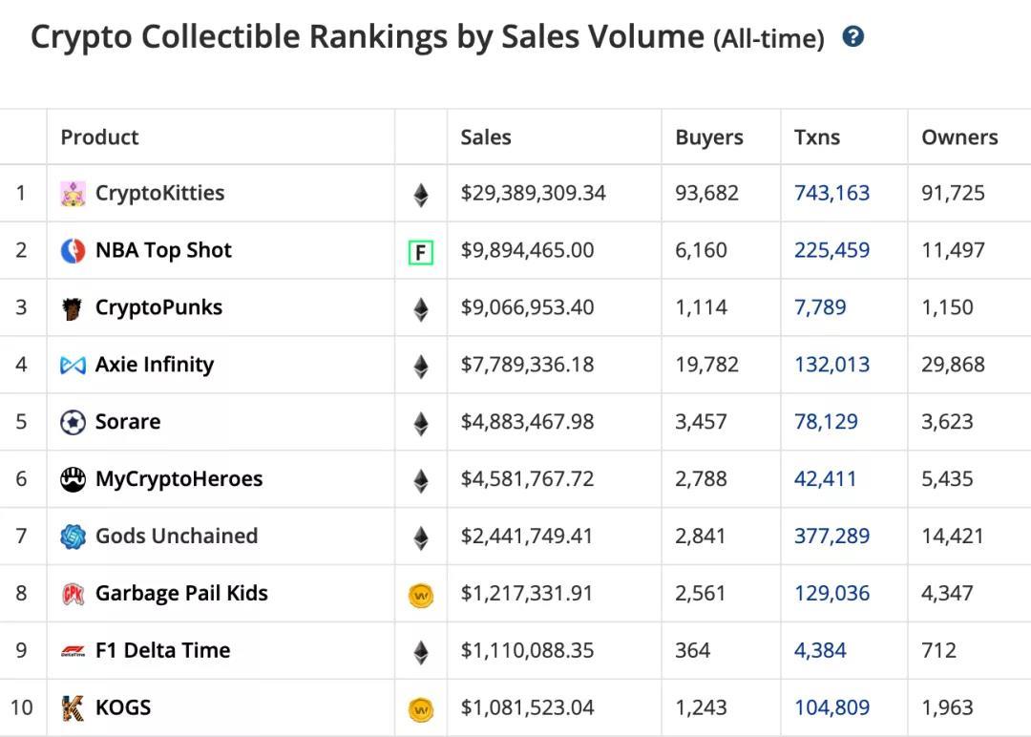
Task: Click the Sorare soccer ball icon
Action: (x=73, y=422)
